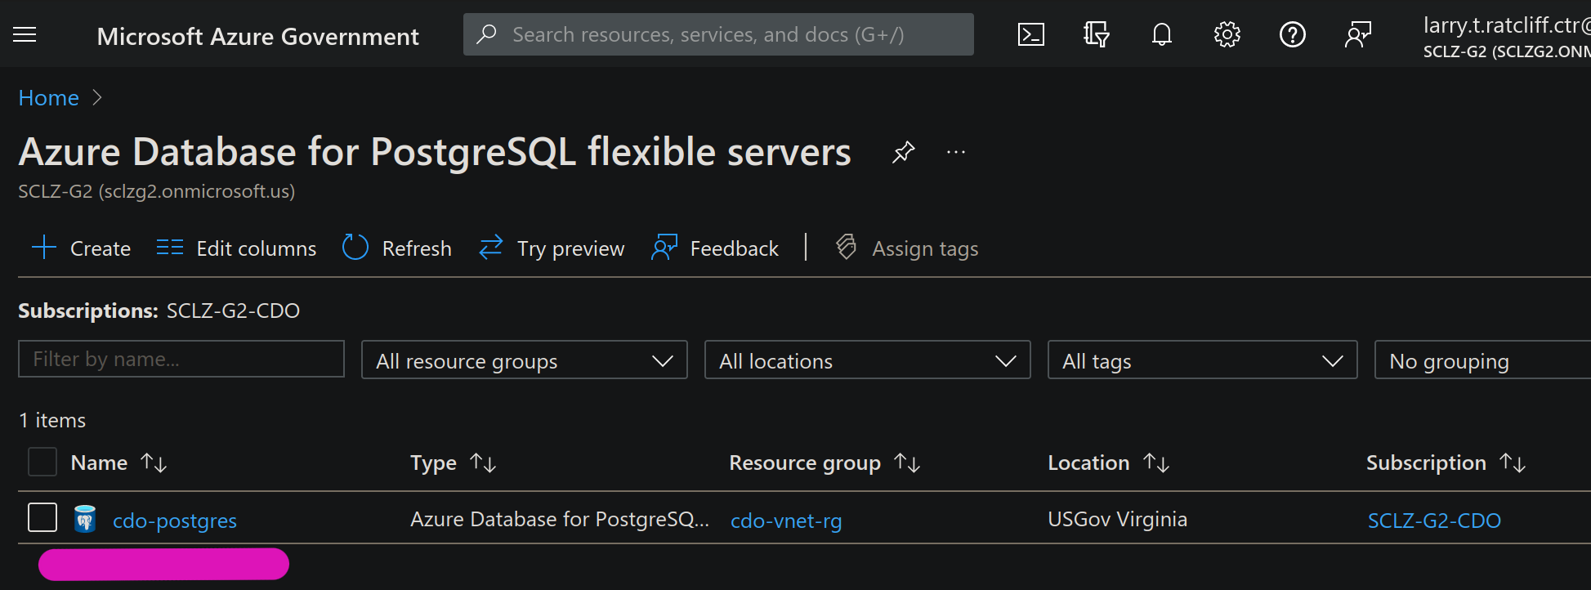
Task: Open the cdo-postgres server link
Action: click(x=175, y=521)
